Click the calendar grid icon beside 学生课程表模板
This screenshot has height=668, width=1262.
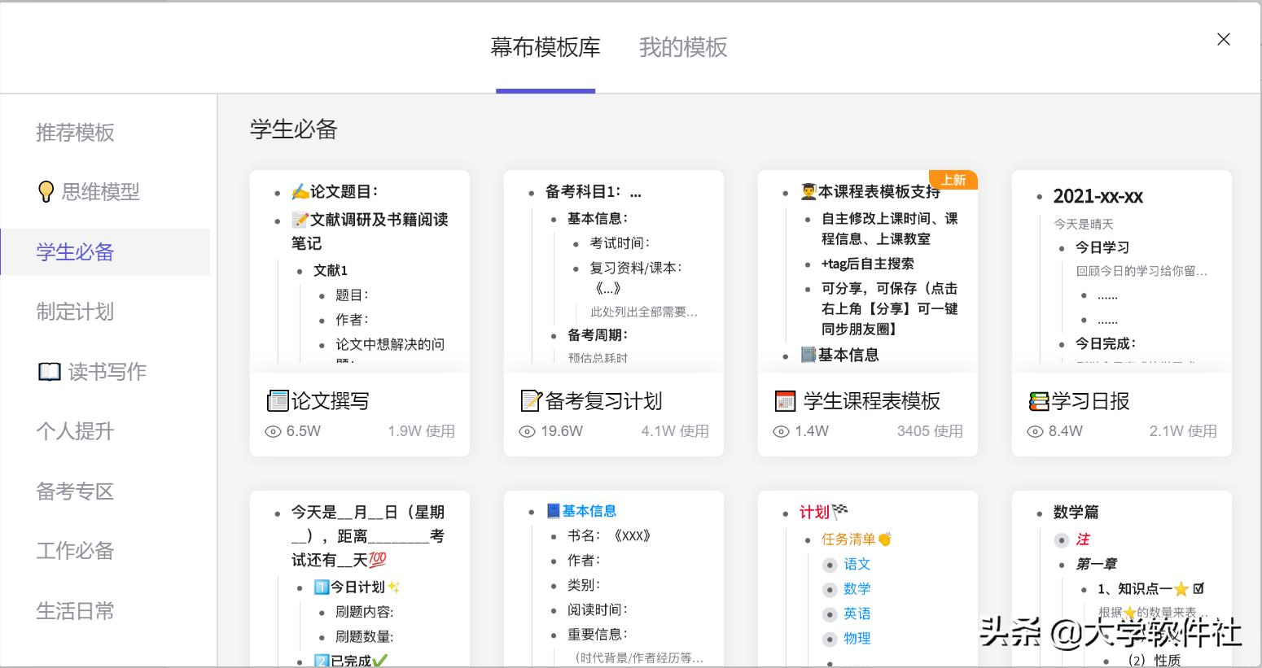(x=785, y=400)
